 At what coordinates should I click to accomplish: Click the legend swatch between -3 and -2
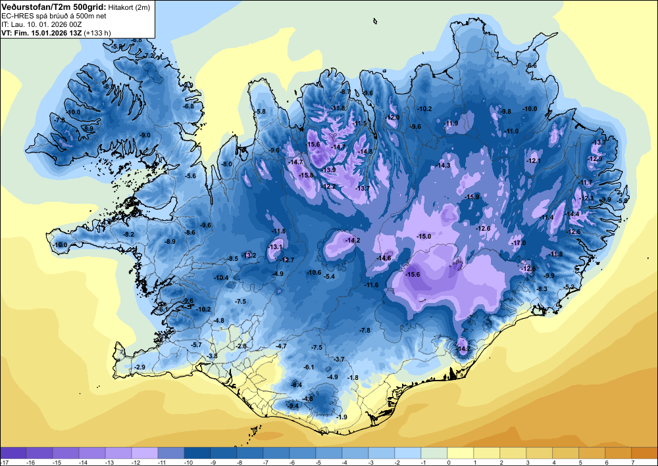click(x=382, y=453)
